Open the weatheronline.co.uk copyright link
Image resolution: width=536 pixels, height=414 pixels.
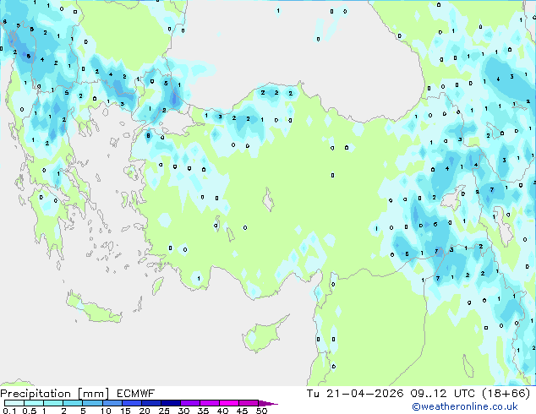[464, 406]
